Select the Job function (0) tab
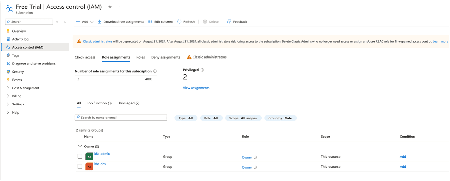Viewport: 450px width, 181px height. click(99, 103)
